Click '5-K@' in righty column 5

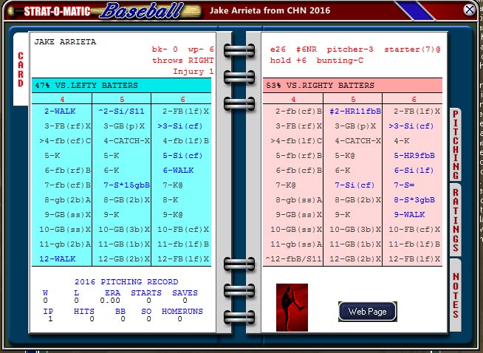(345, 156)
